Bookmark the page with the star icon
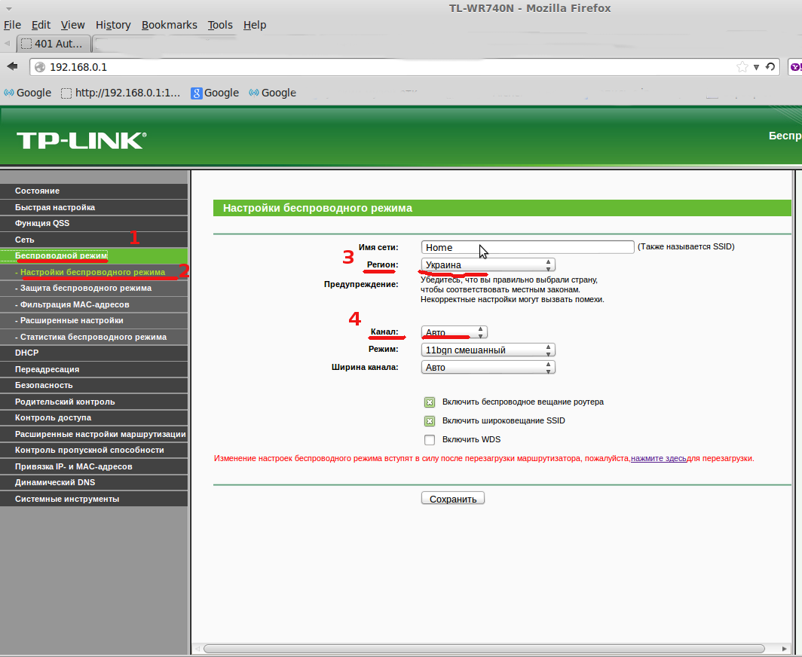This screenshot has height=657, width=802. point(742,67)
